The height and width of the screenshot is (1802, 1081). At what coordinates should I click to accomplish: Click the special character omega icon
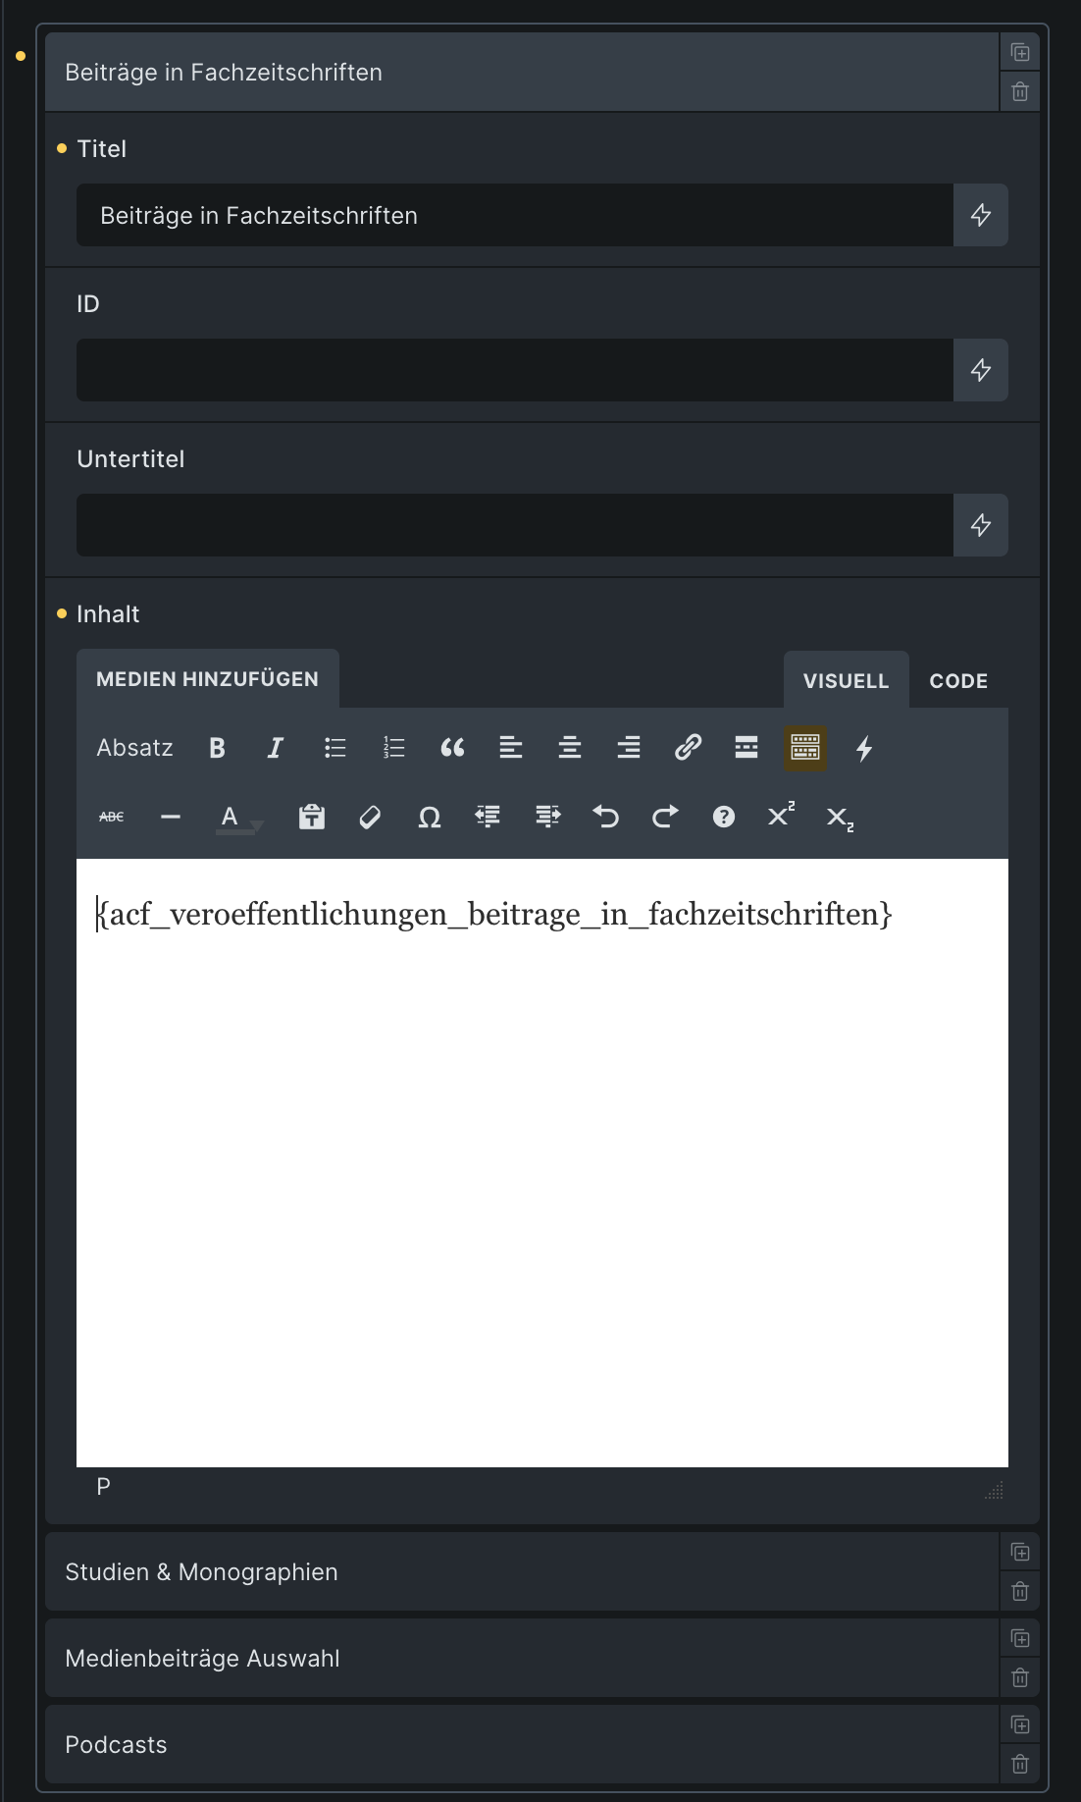point(429,817)
